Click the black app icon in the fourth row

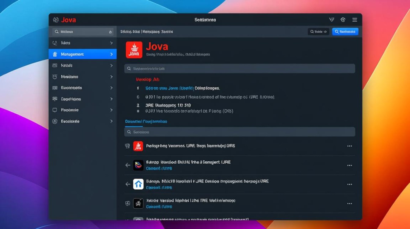point(138,203)
